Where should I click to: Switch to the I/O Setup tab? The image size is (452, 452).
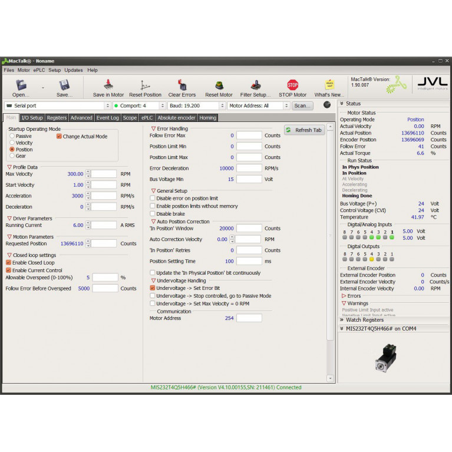pyautogui.click(x=32, y=118)
